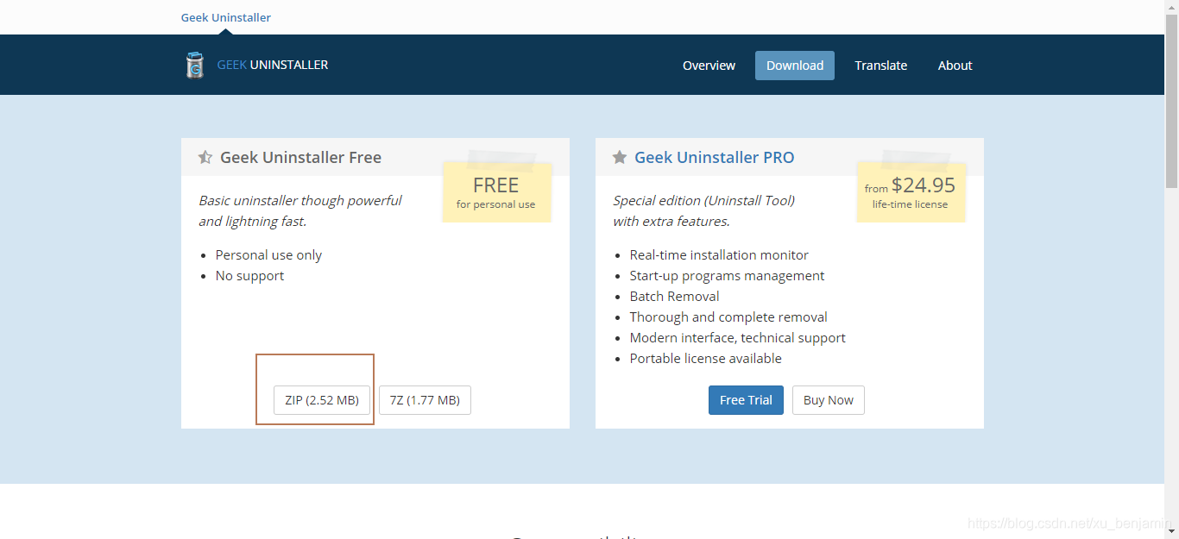The height and width of the screenshot is (539, 1179).
Task: Click the scrollbar up arrow
Action: pyautogui.click(x=1171, y=7)
